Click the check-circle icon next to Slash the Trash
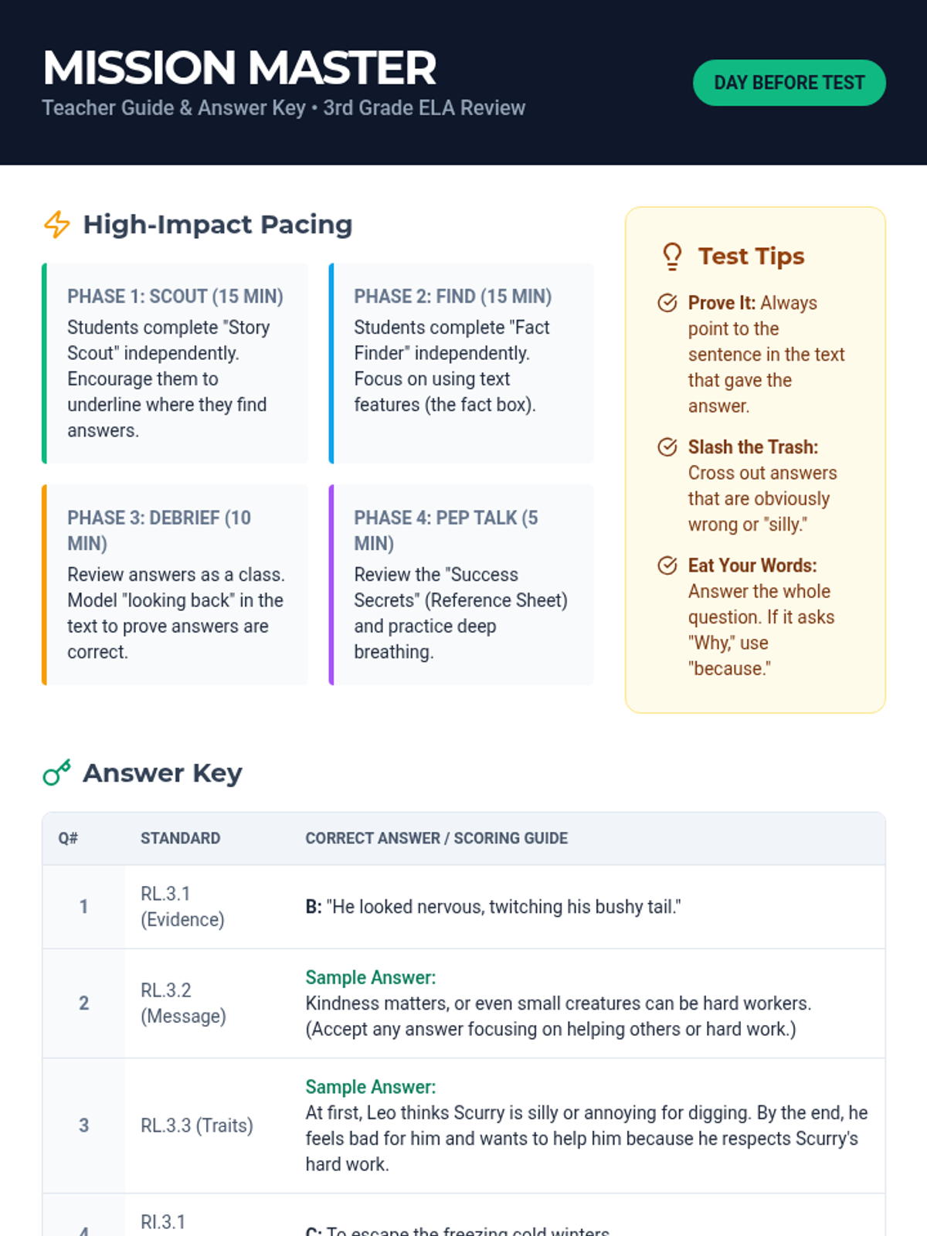Viewport: 927px width, 1236px height. pos(667,447)
